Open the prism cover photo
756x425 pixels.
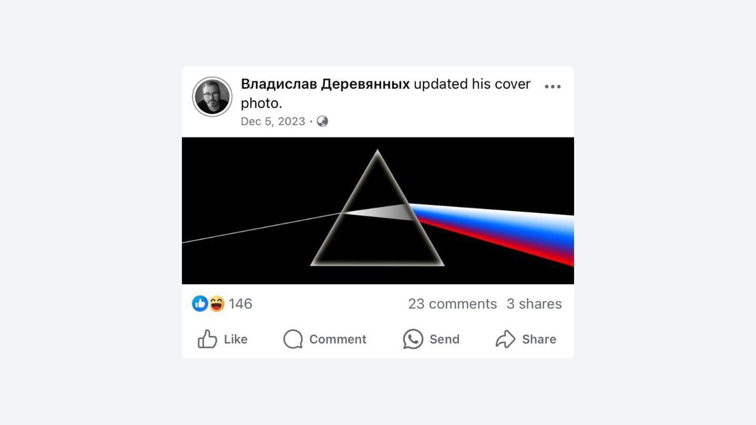click(378, 211)
